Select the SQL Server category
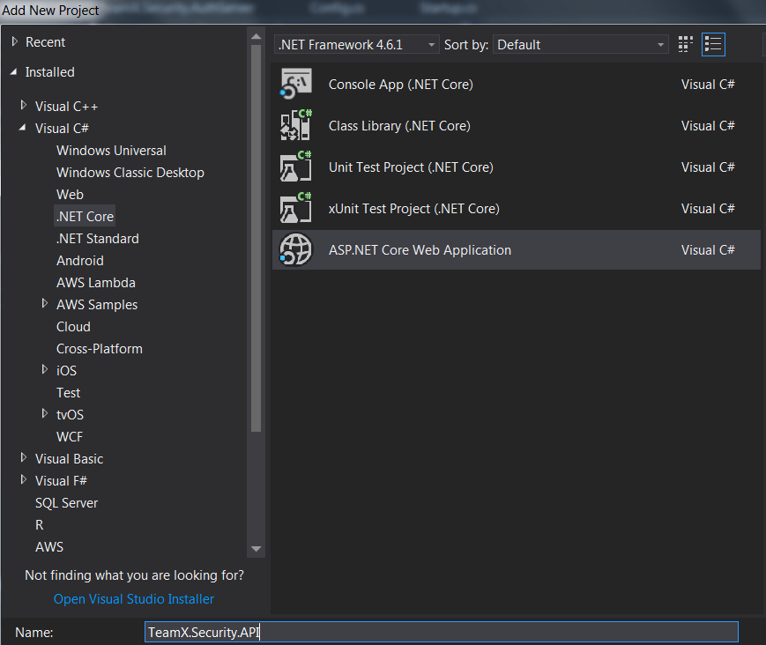Image resolution: width=766 pixels, height=645 pixels. point(66,503)
